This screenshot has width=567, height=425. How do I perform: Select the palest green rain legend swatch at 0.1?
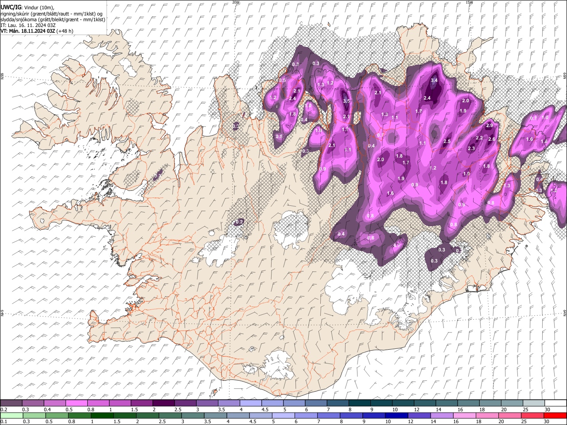point(12,415)
